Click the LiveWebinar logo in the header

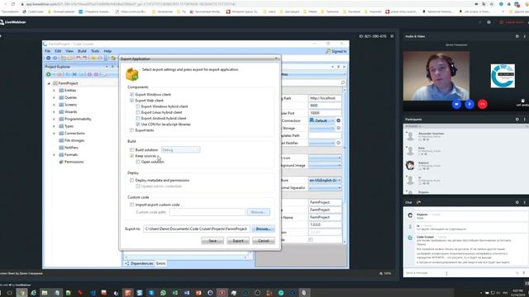coord(13,22)
